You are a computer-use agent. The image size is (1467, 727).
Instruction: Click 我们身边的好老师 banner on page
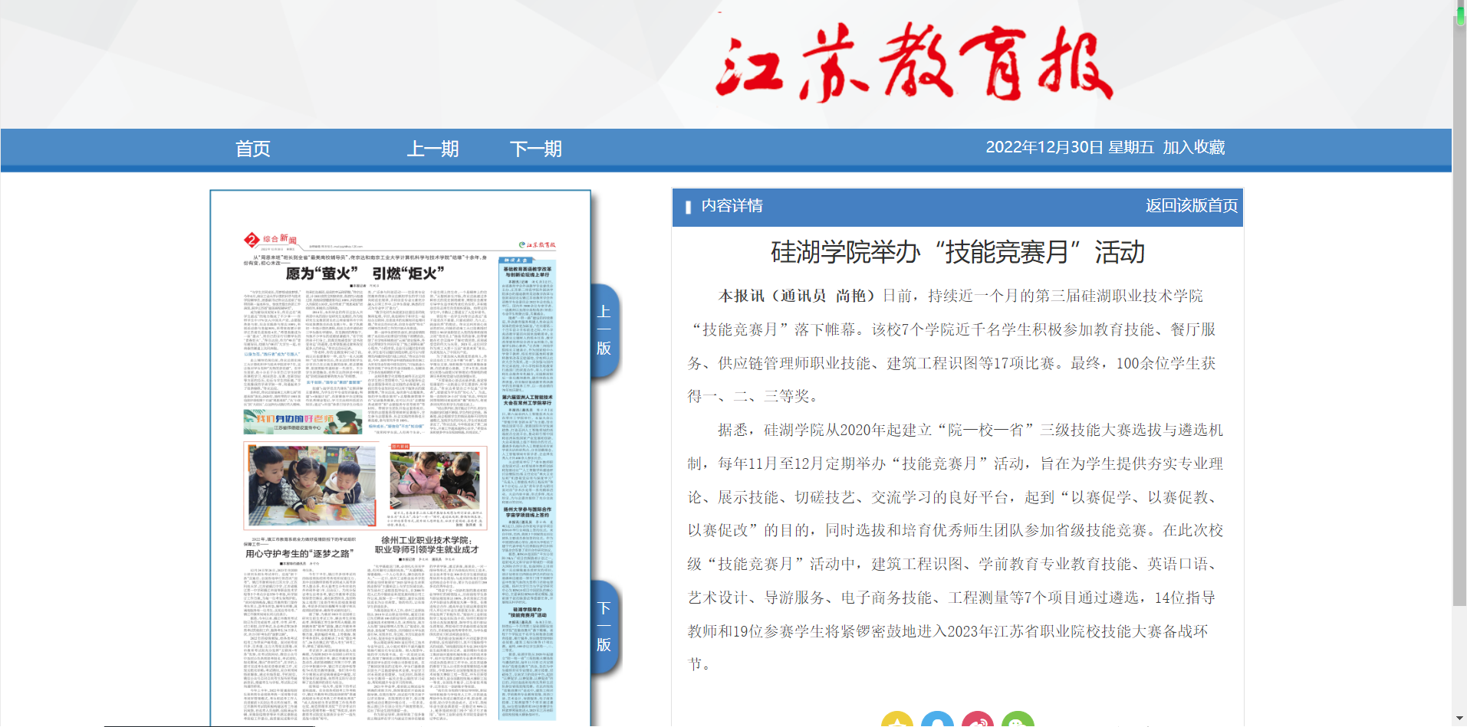[x=303, y=421]
